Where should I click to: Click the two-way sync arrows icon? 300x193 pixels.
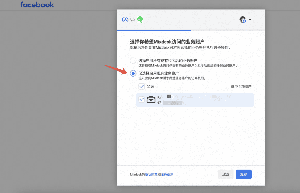[133, 20]
